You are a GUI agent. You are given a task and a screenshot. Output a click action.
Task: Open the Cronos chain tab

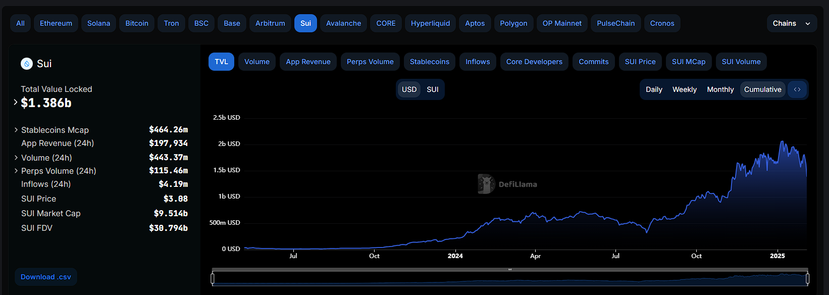pos(662,23)
